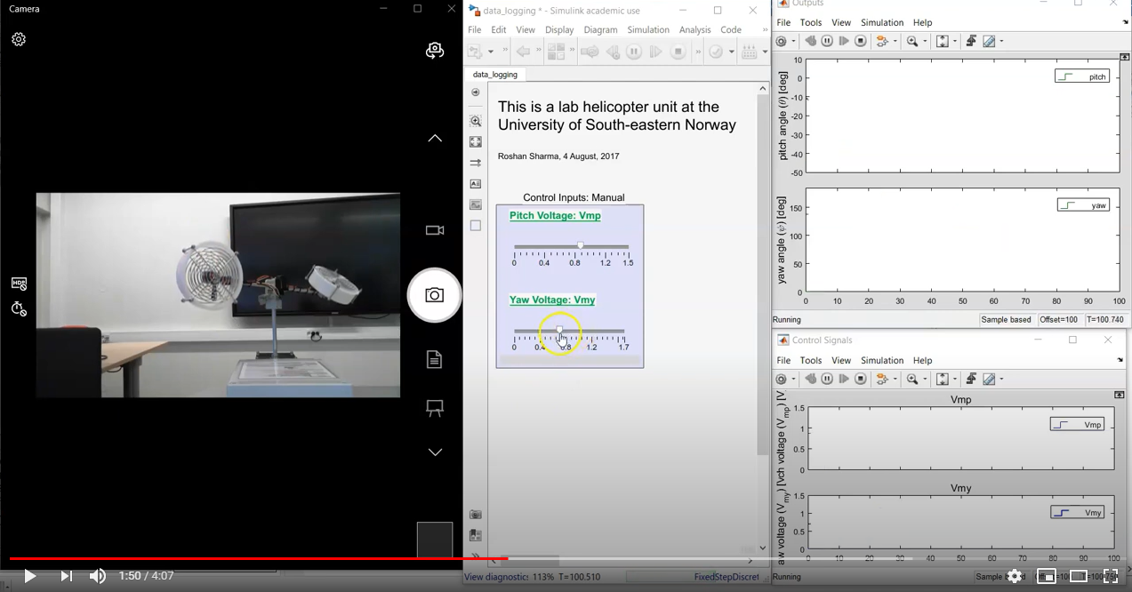Toggle sample time legend arrows icon
The height and width of the screenshot is (592, 1132).
[x=476, y=163]
